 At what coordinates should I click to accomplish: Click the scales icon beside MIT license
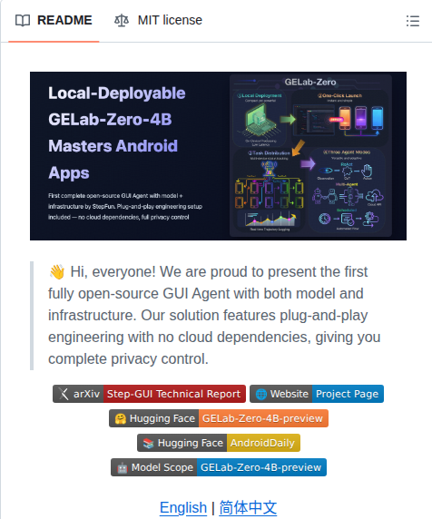[x=122, y=21]
